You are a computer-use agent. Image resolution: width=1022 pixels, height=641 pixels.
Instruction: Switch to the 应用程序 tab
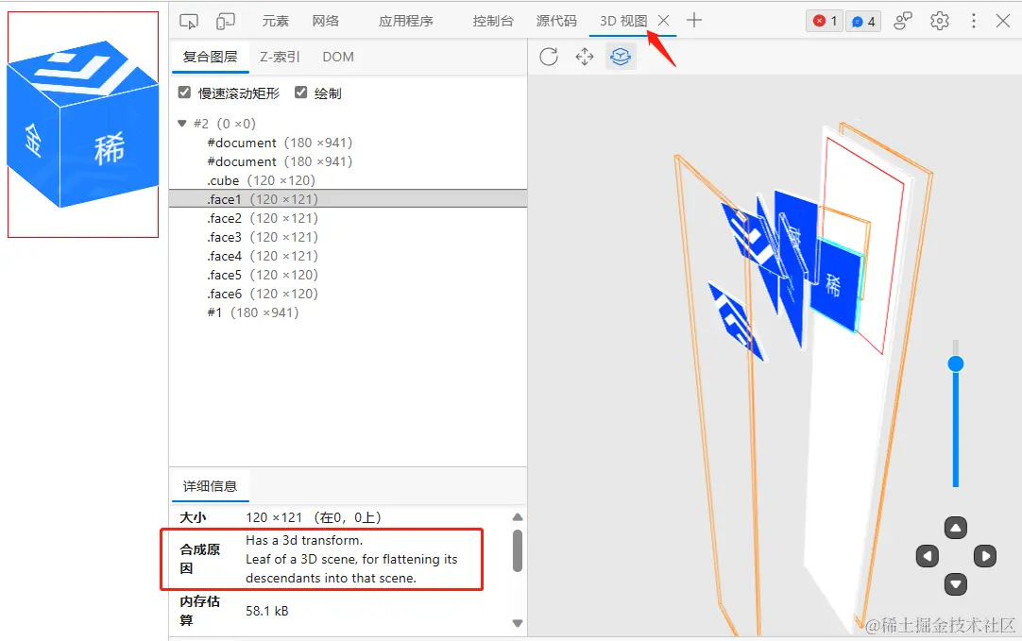pos(405,21)
